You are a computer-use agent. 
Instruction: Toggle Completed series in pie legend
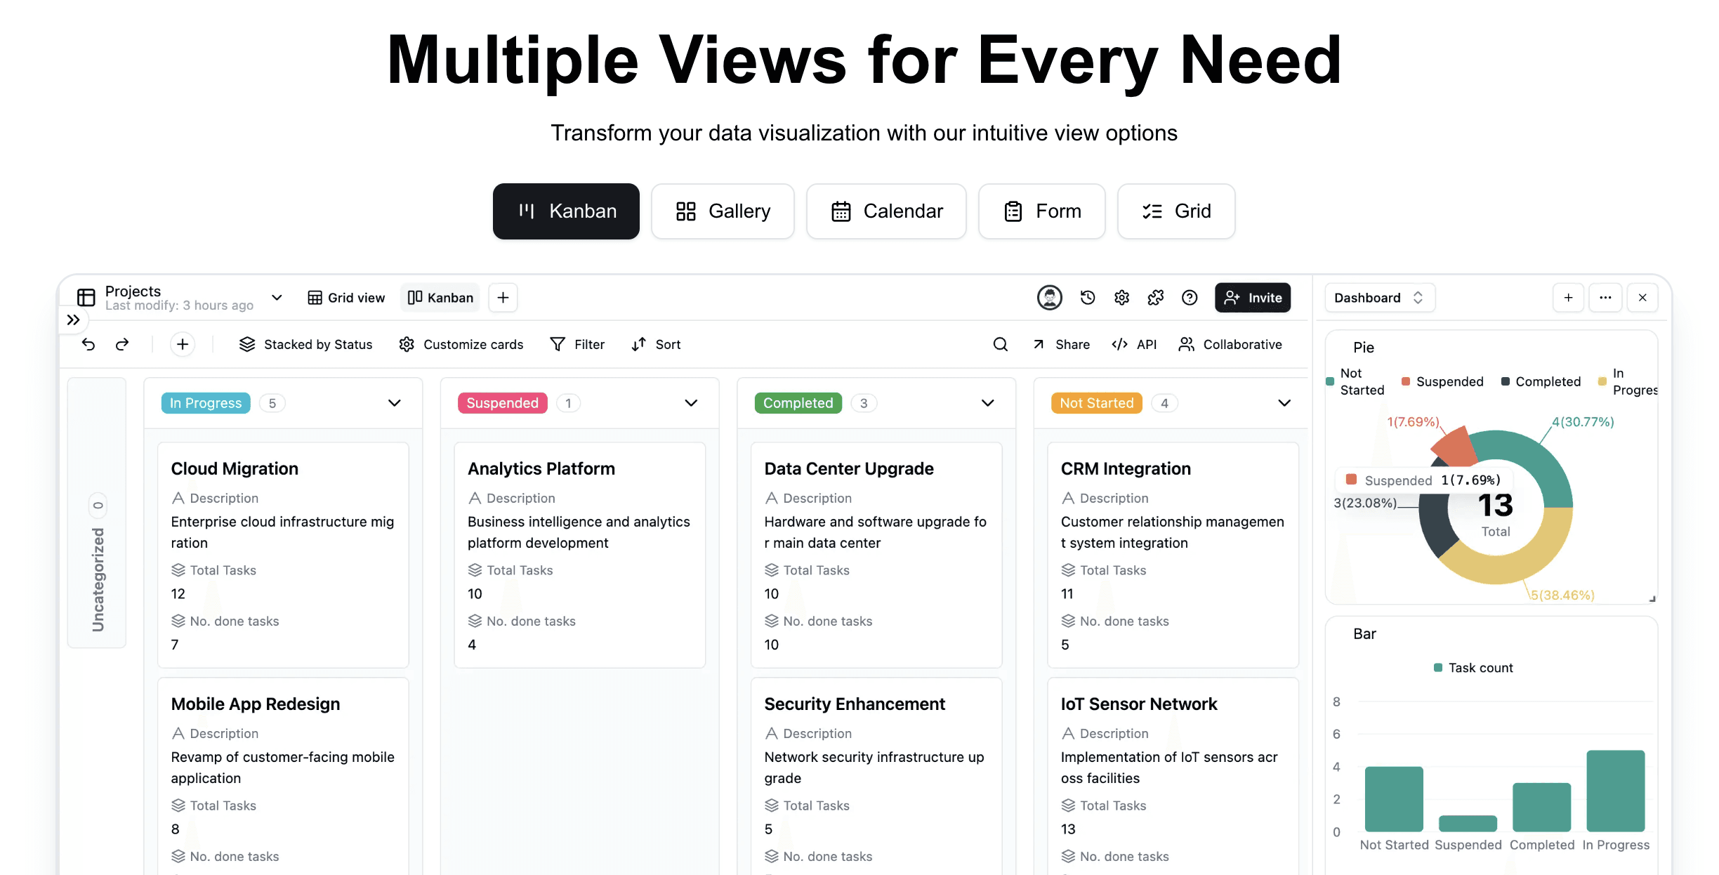[x=1541, y=381]
